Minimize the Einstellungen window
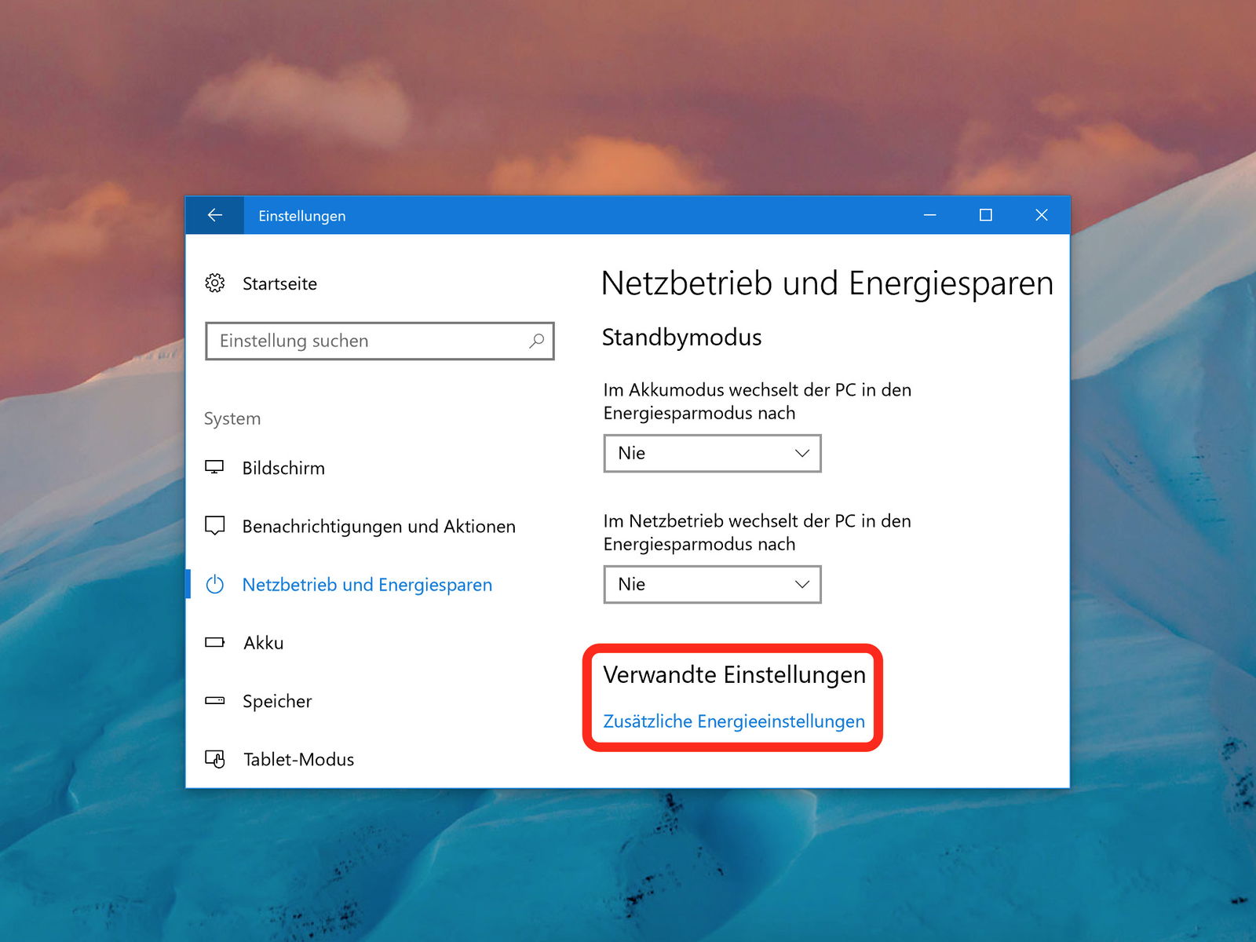Screen dimensions: 1256x942 tap(930, 215)
